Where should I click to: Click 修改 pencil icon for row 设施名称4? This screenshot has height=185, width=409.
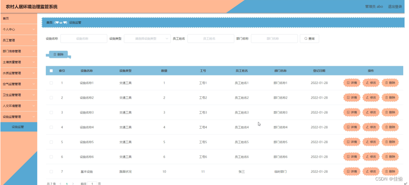pyautogui.click(x=367, y=127)
